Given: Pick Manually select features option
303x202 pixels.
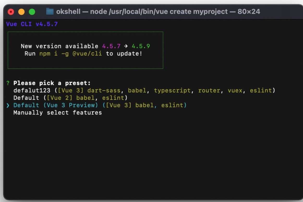Looking at the screenshot, I should (x=57, y=113).
